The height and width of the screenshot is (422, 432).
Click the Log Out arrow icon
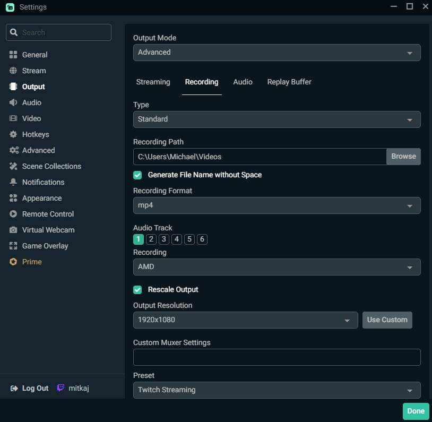coord(14,389)
